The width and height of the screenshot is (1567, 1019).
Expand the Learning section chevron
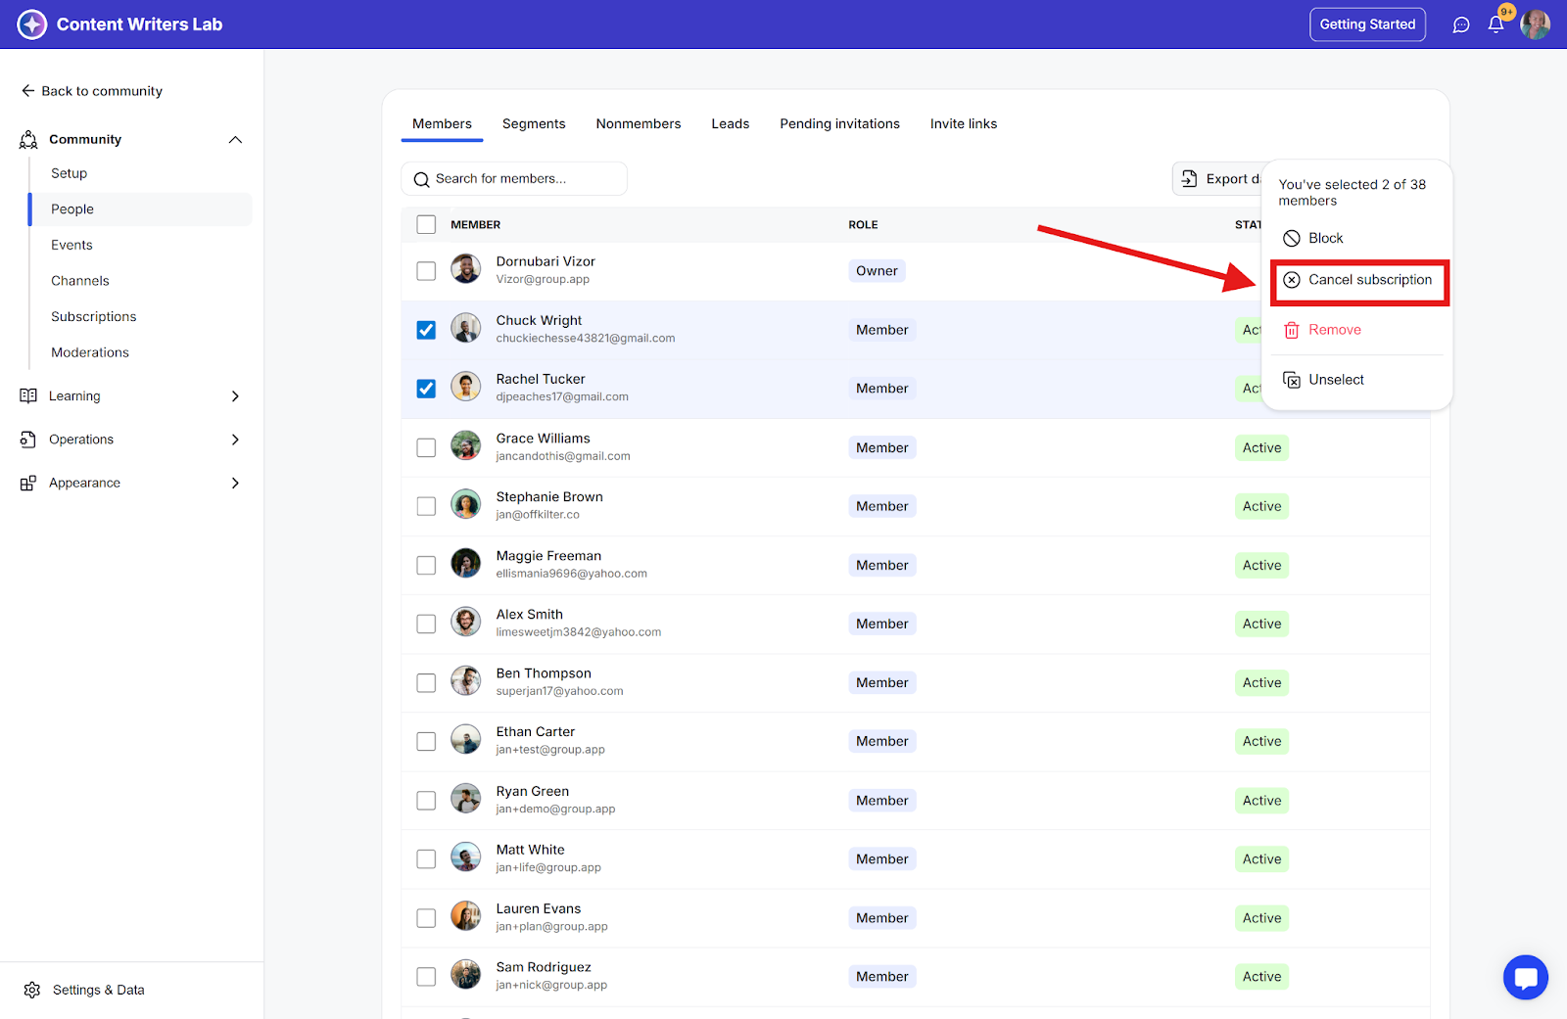pyautogui.click(x=235, y=396)
